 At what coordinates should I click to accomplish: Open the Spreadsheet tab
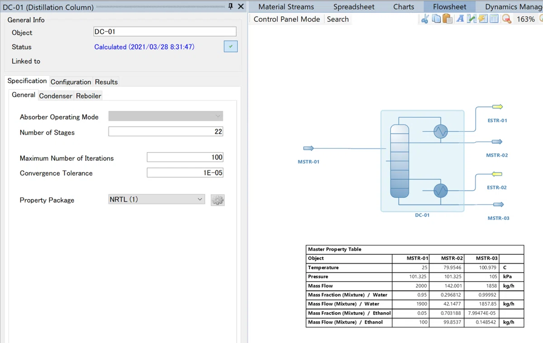(x=354, y=7)
